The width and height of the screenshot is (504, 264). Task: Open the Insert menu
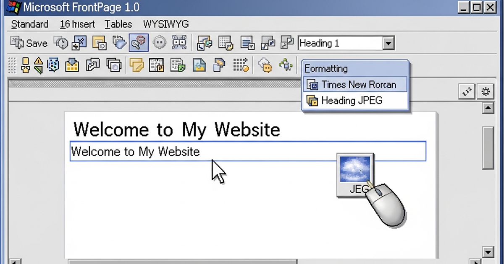tap(77, 24)
